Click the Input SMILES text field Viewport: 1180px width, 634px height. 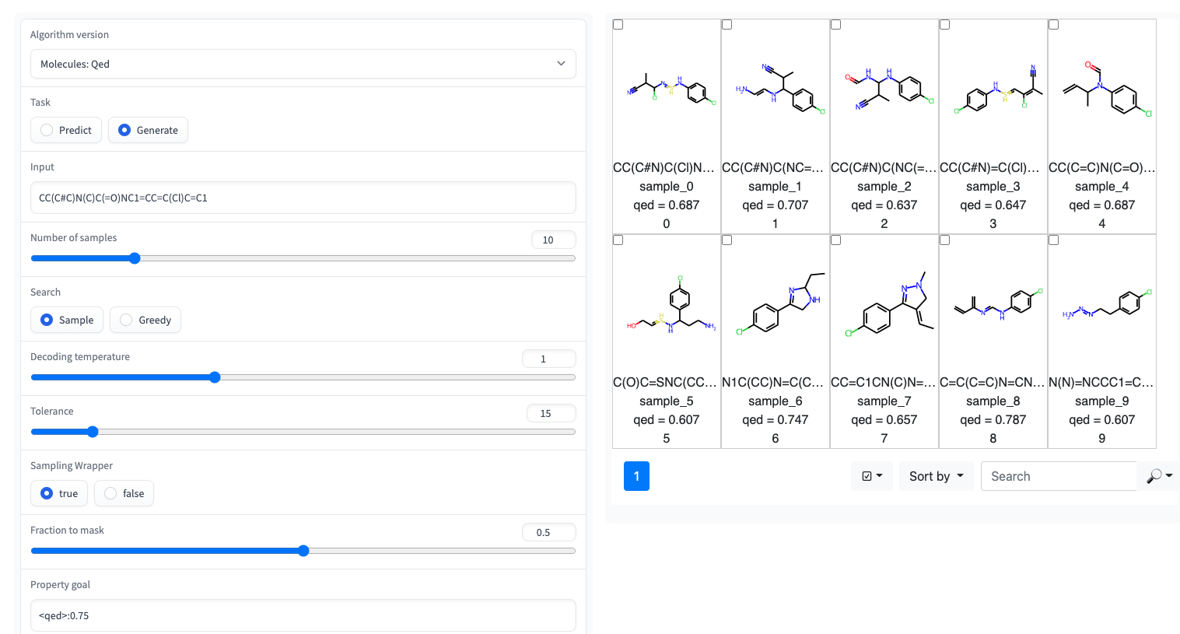[x=303, y=198]
